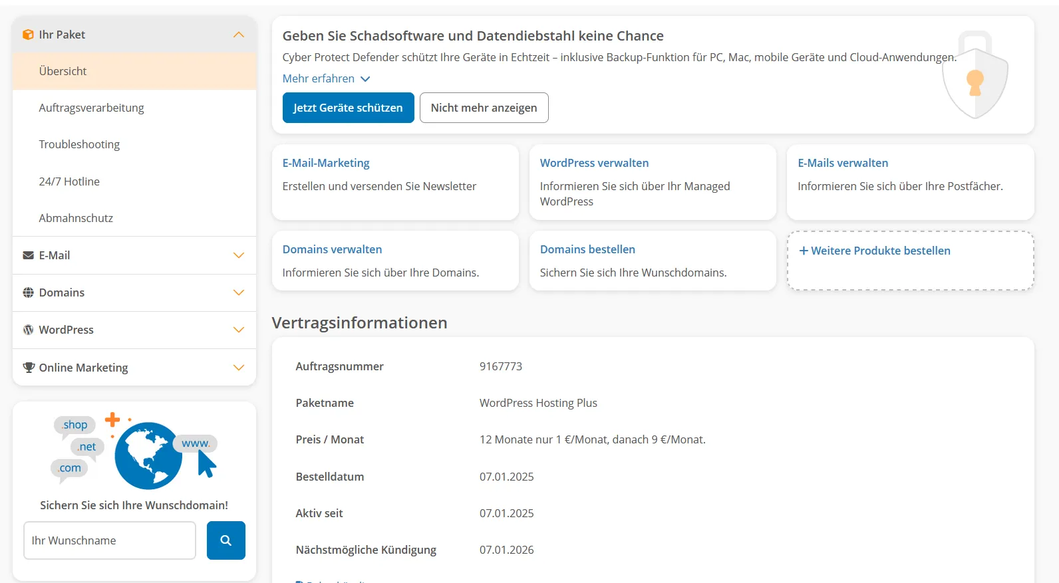
Task: Click the WordPress section label in sidebar
Action: pyautogui.click(x=66, y=330)
